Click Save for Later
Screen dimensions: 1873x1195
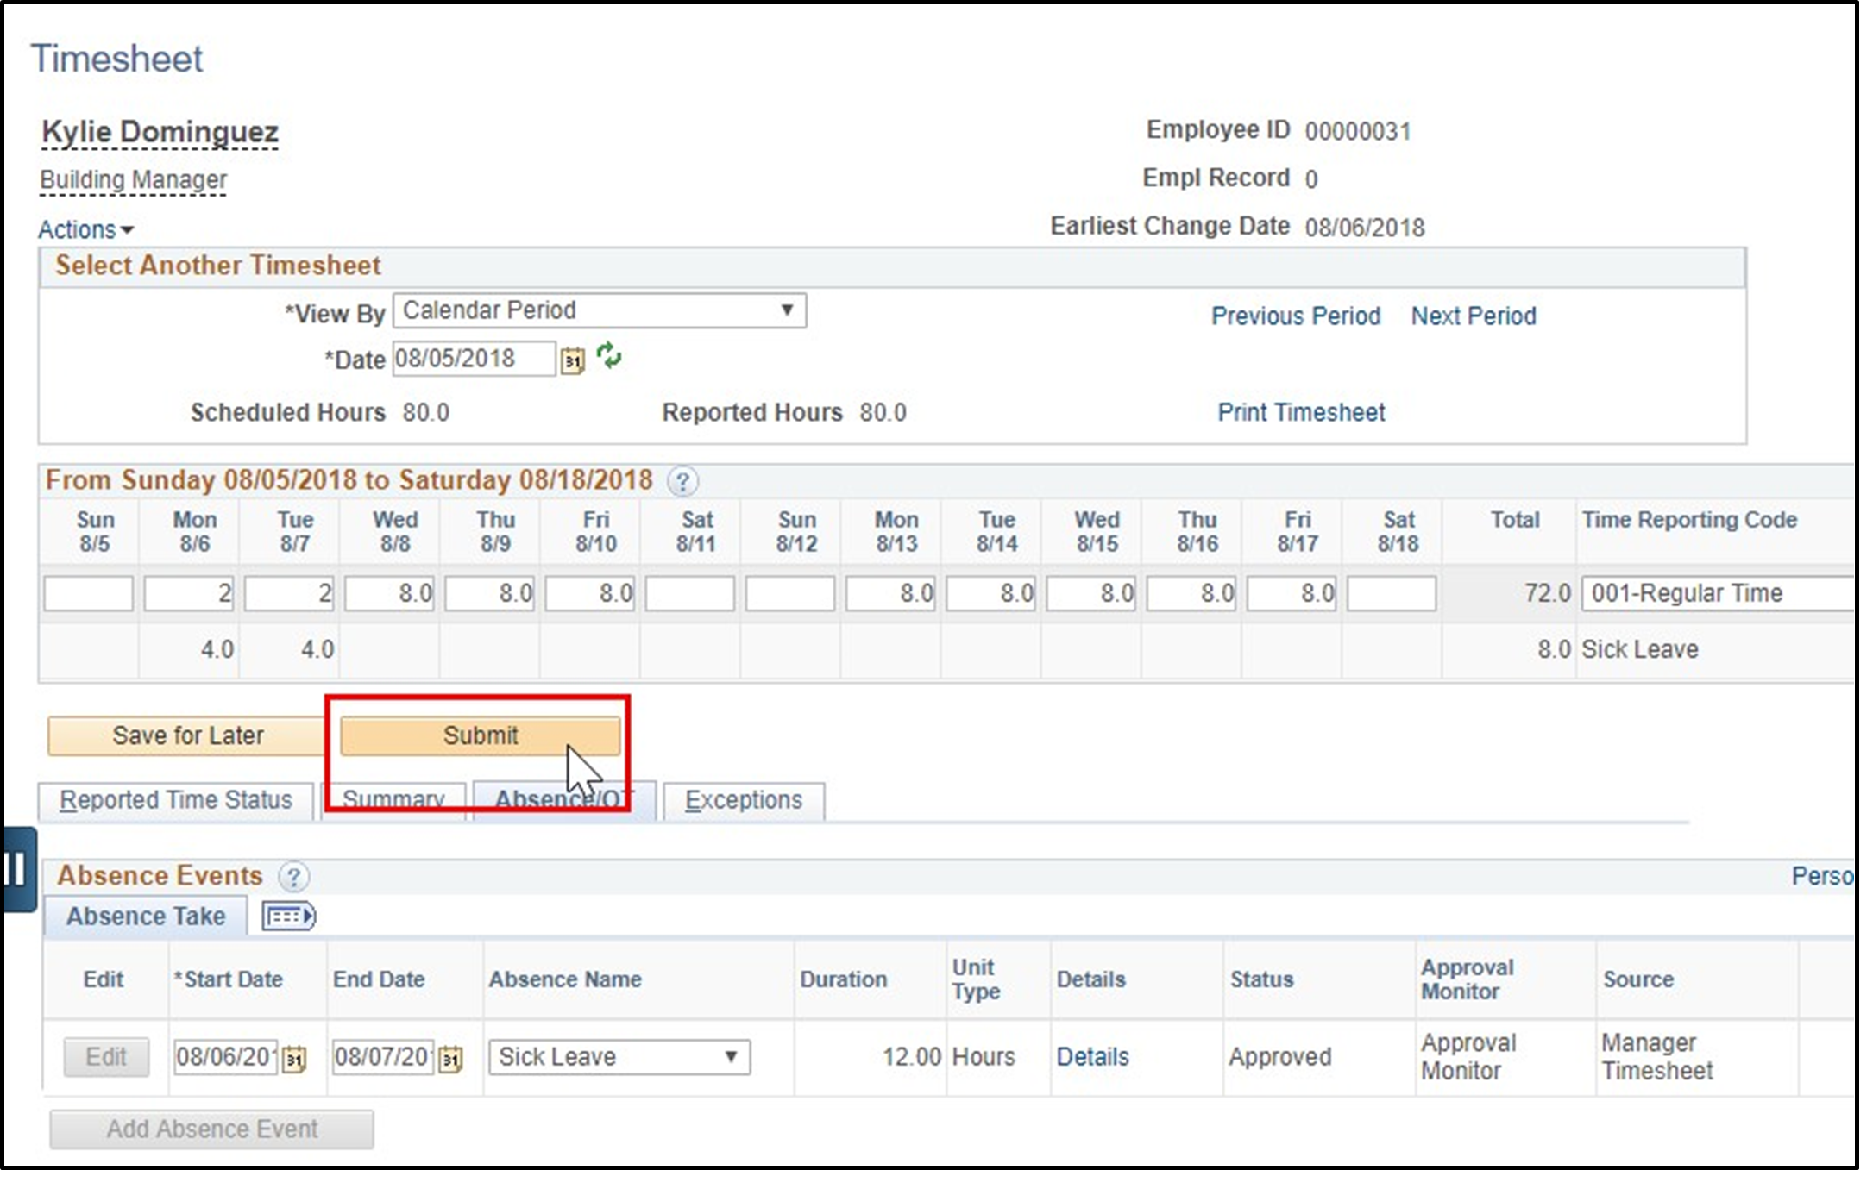(189, 735)
